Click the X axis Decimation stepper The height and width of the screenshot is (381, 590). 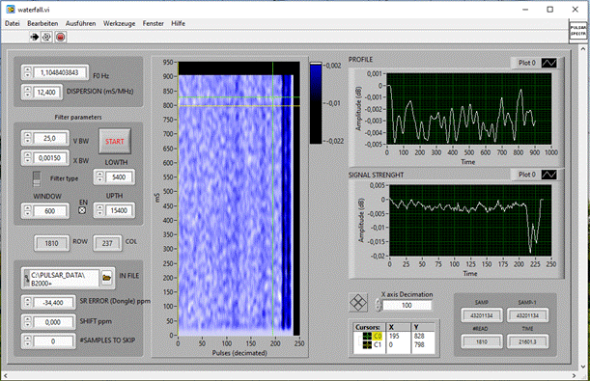378,305
